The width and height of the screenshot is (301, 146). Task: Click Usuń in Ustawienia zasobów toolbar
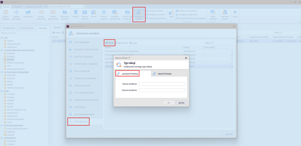pos(133,43)
